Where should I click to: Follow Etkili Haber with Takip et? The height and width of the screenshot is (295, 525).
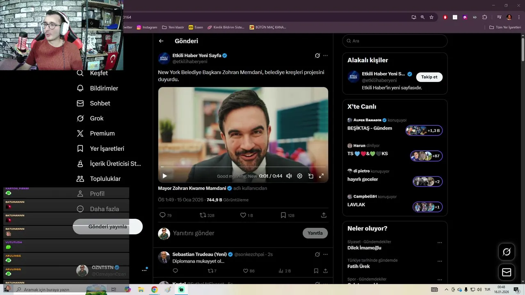tap(429, 77)
